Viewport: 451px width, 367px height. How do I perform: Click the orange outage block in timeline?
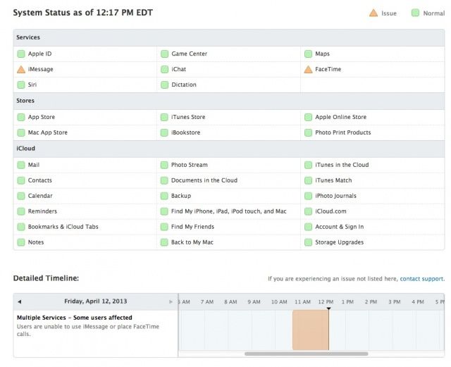click(311, 330)
